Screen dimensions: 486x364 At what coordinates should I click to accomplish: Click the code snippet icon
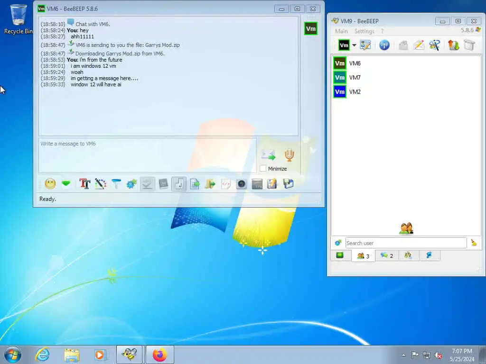226,184
